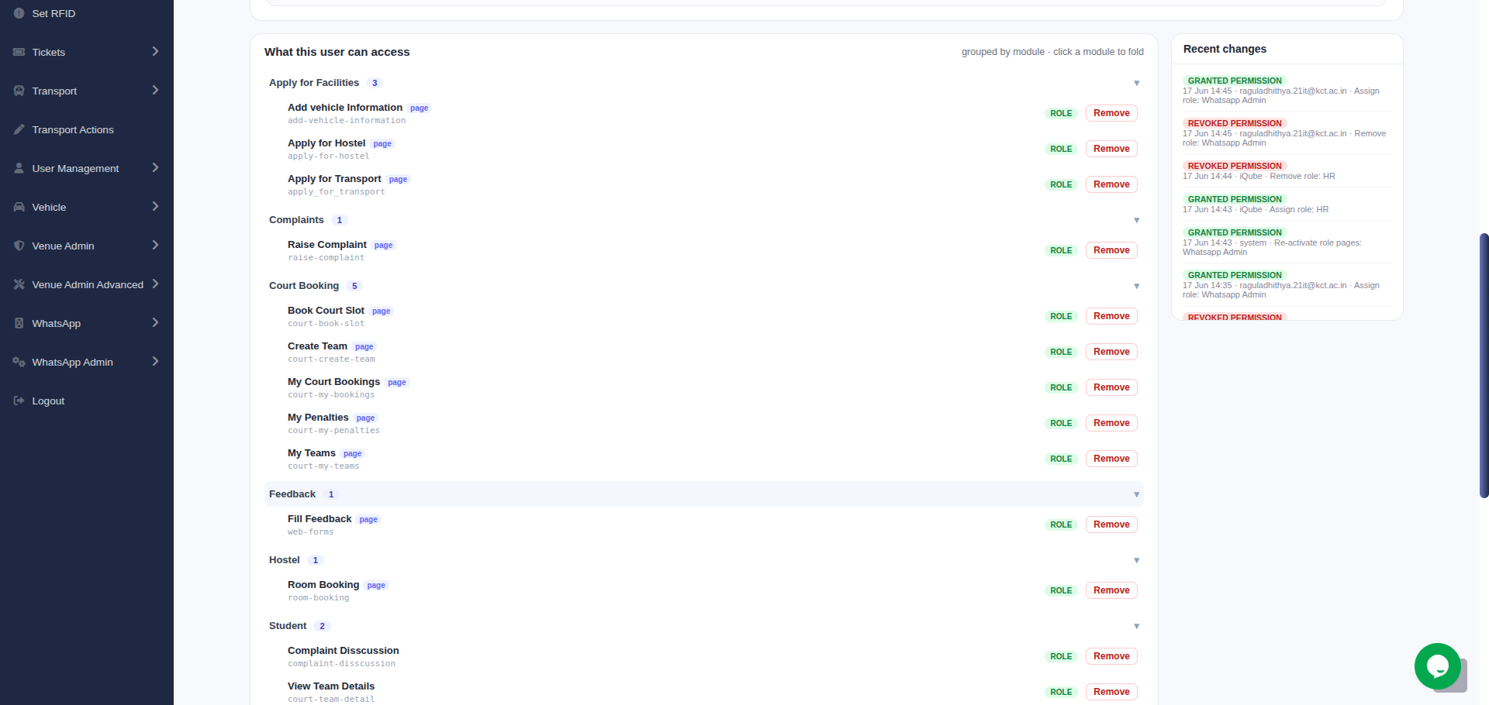Image resolution: width=1489 pixels, height=705 pixels.
Task: Click the Complaints module heading
Action: (296, 220)
